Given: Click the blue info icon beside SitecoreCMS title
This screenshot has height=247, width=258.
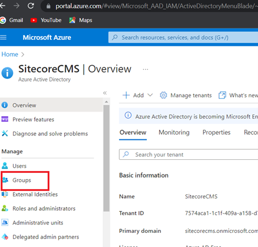Looking at the screenshot, I should 7,73.
